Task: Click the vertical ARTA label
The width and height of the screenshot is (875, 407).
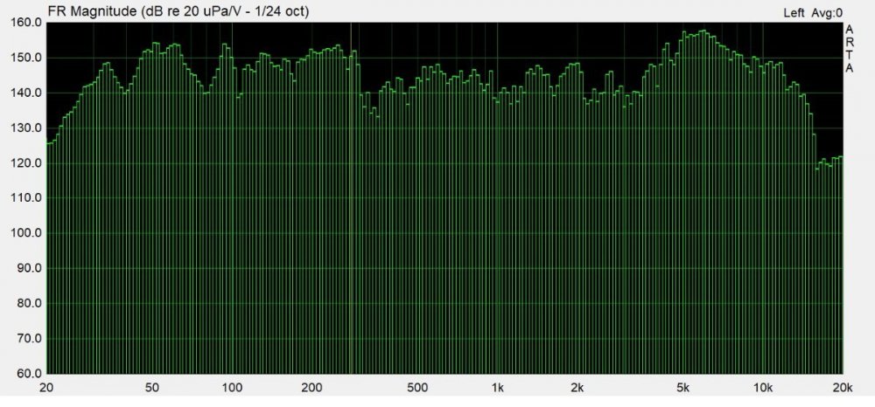Action: [850, 49]
